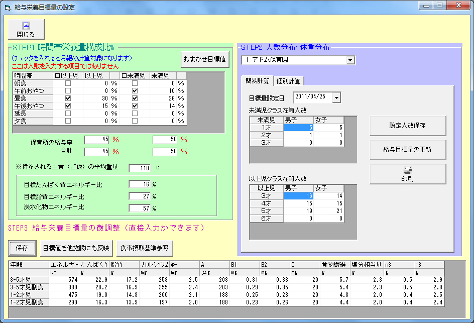Uncheck 午後おやつ 以上児 checkbox
474x323 pixels.
[x=68, y=106]
